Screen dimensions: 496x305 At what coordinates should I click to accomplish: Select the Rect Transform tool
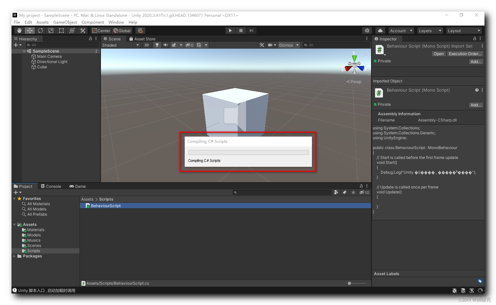61,30
